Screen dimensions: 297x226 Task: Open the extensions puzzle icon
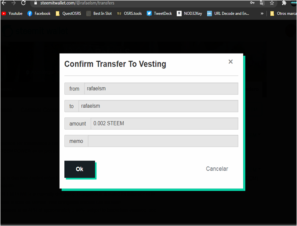pos(284,3)
